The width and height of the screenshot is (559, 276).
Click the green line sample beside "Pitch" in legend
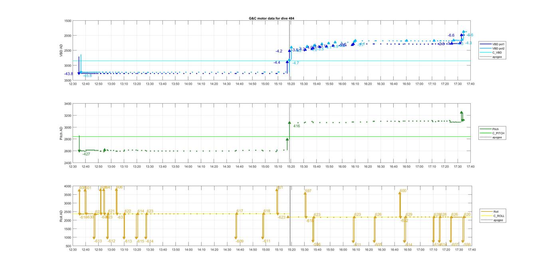click(x=486, y=129)
